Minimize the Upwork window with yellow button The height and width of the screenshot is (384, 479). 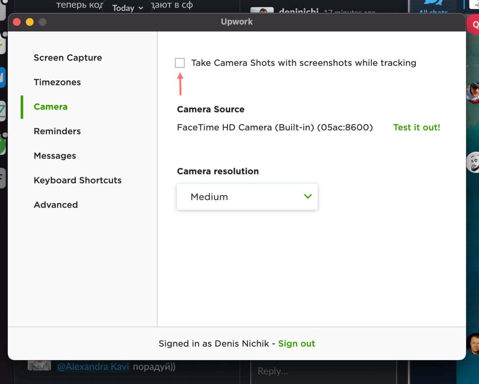pyautogui.click(x=30, y=22)
